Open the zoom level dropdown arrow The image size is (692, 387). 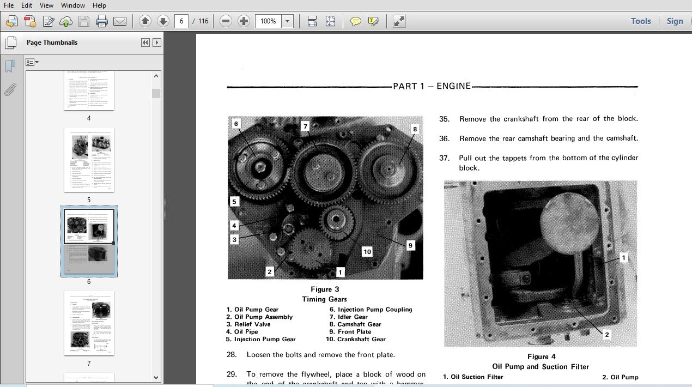pyautogui.click(x=287, y=21)
